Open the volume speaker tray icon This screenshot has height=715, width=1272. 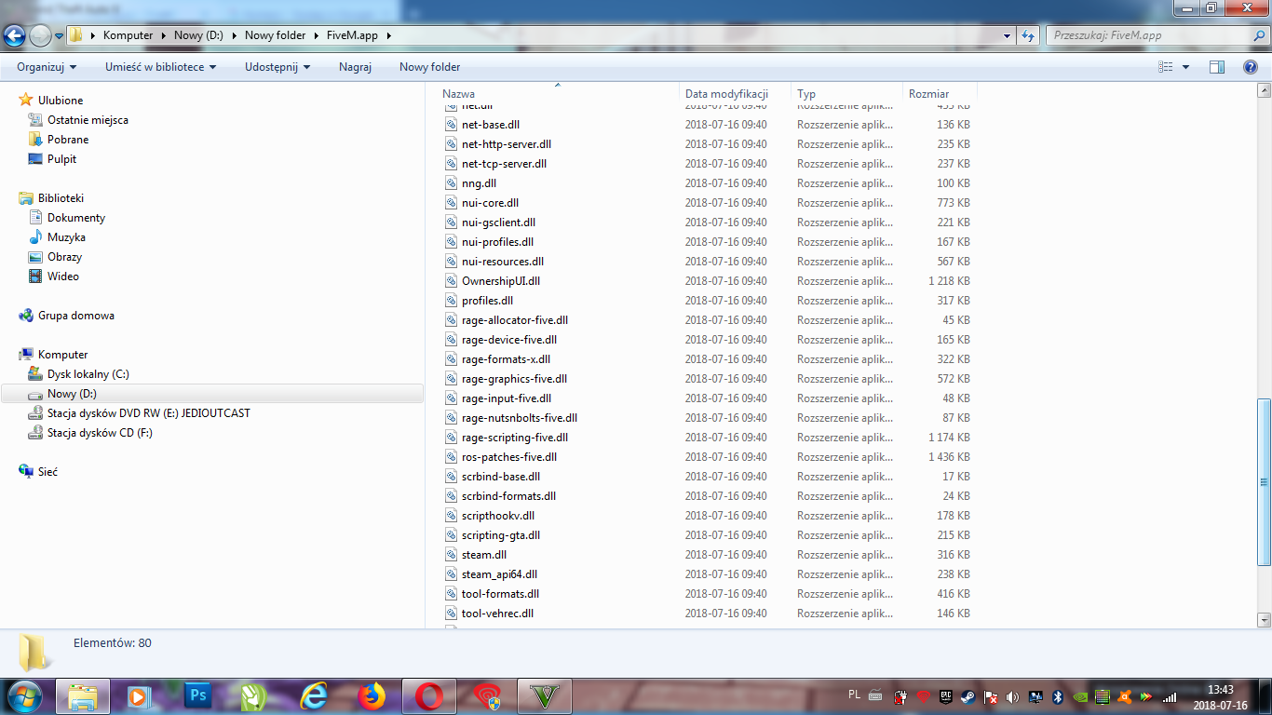coord(1012,696)
